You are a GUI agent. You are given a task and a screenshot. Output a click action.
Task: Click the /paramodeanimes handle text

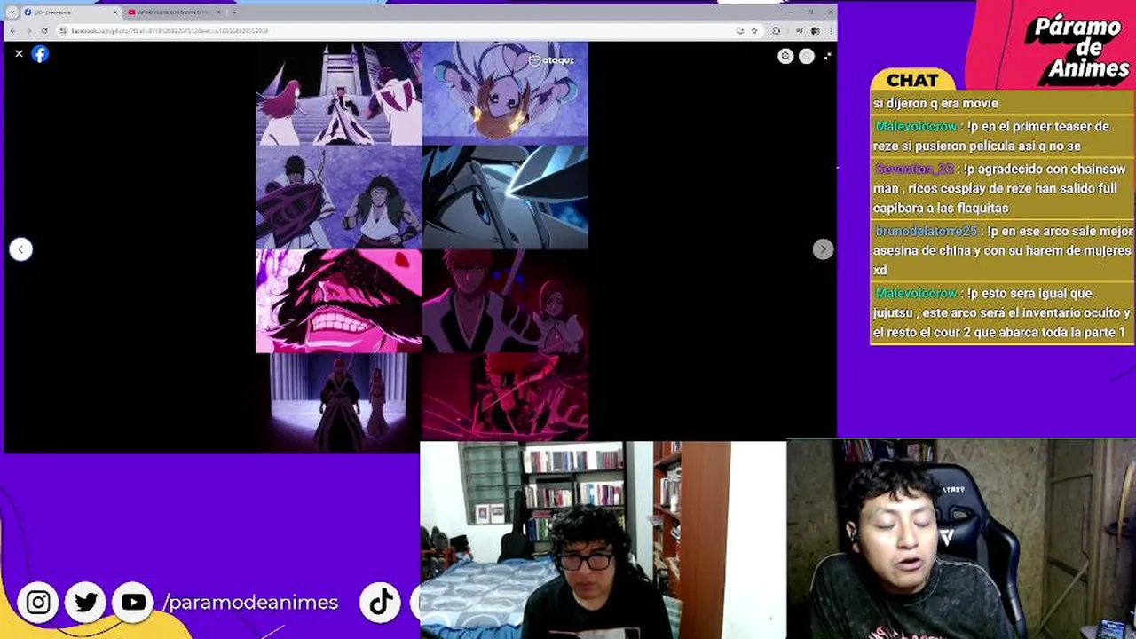click(x=251, y=603)
